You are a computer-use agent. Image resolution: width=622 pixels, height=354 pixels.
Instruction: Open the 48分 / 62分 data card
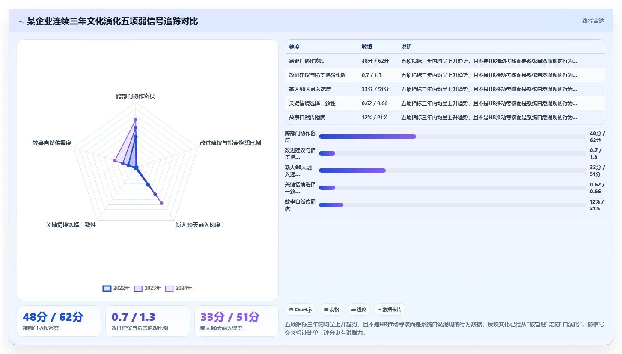[x=59, y=321]
